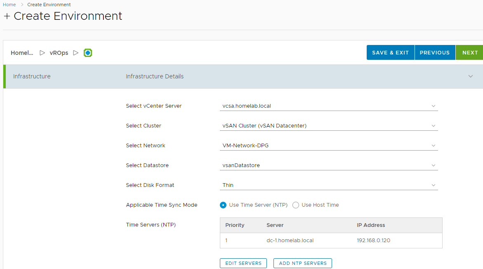The width and height of the screenshot is (483, 269).
Task: Click Add NTP Servers button
Action: [302, 263]
